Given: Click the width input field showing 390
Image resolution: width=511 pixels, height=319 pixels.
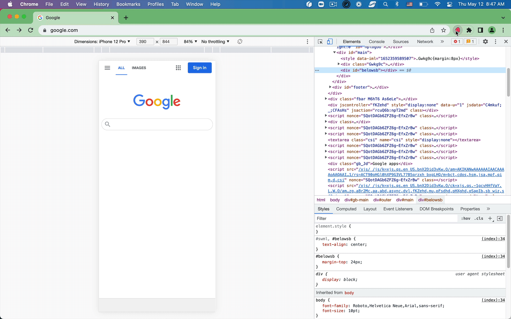Looking at the screenshot, I should pos(145,41).
